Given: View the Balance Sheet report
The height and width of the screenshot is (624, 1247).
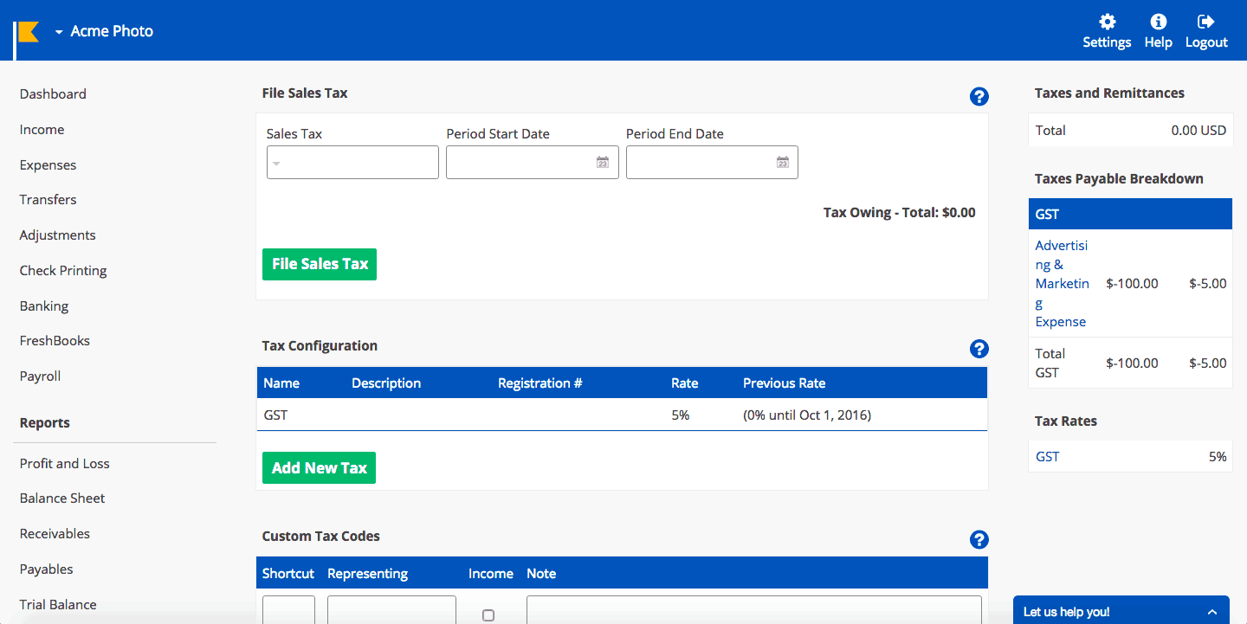Looking at the screenshot, I should (62, 499).
